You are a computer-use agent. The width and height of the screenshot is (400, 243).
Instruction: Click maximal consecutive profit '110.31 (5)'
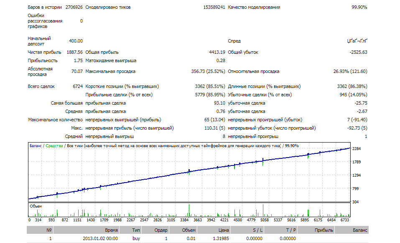point(214,128)
